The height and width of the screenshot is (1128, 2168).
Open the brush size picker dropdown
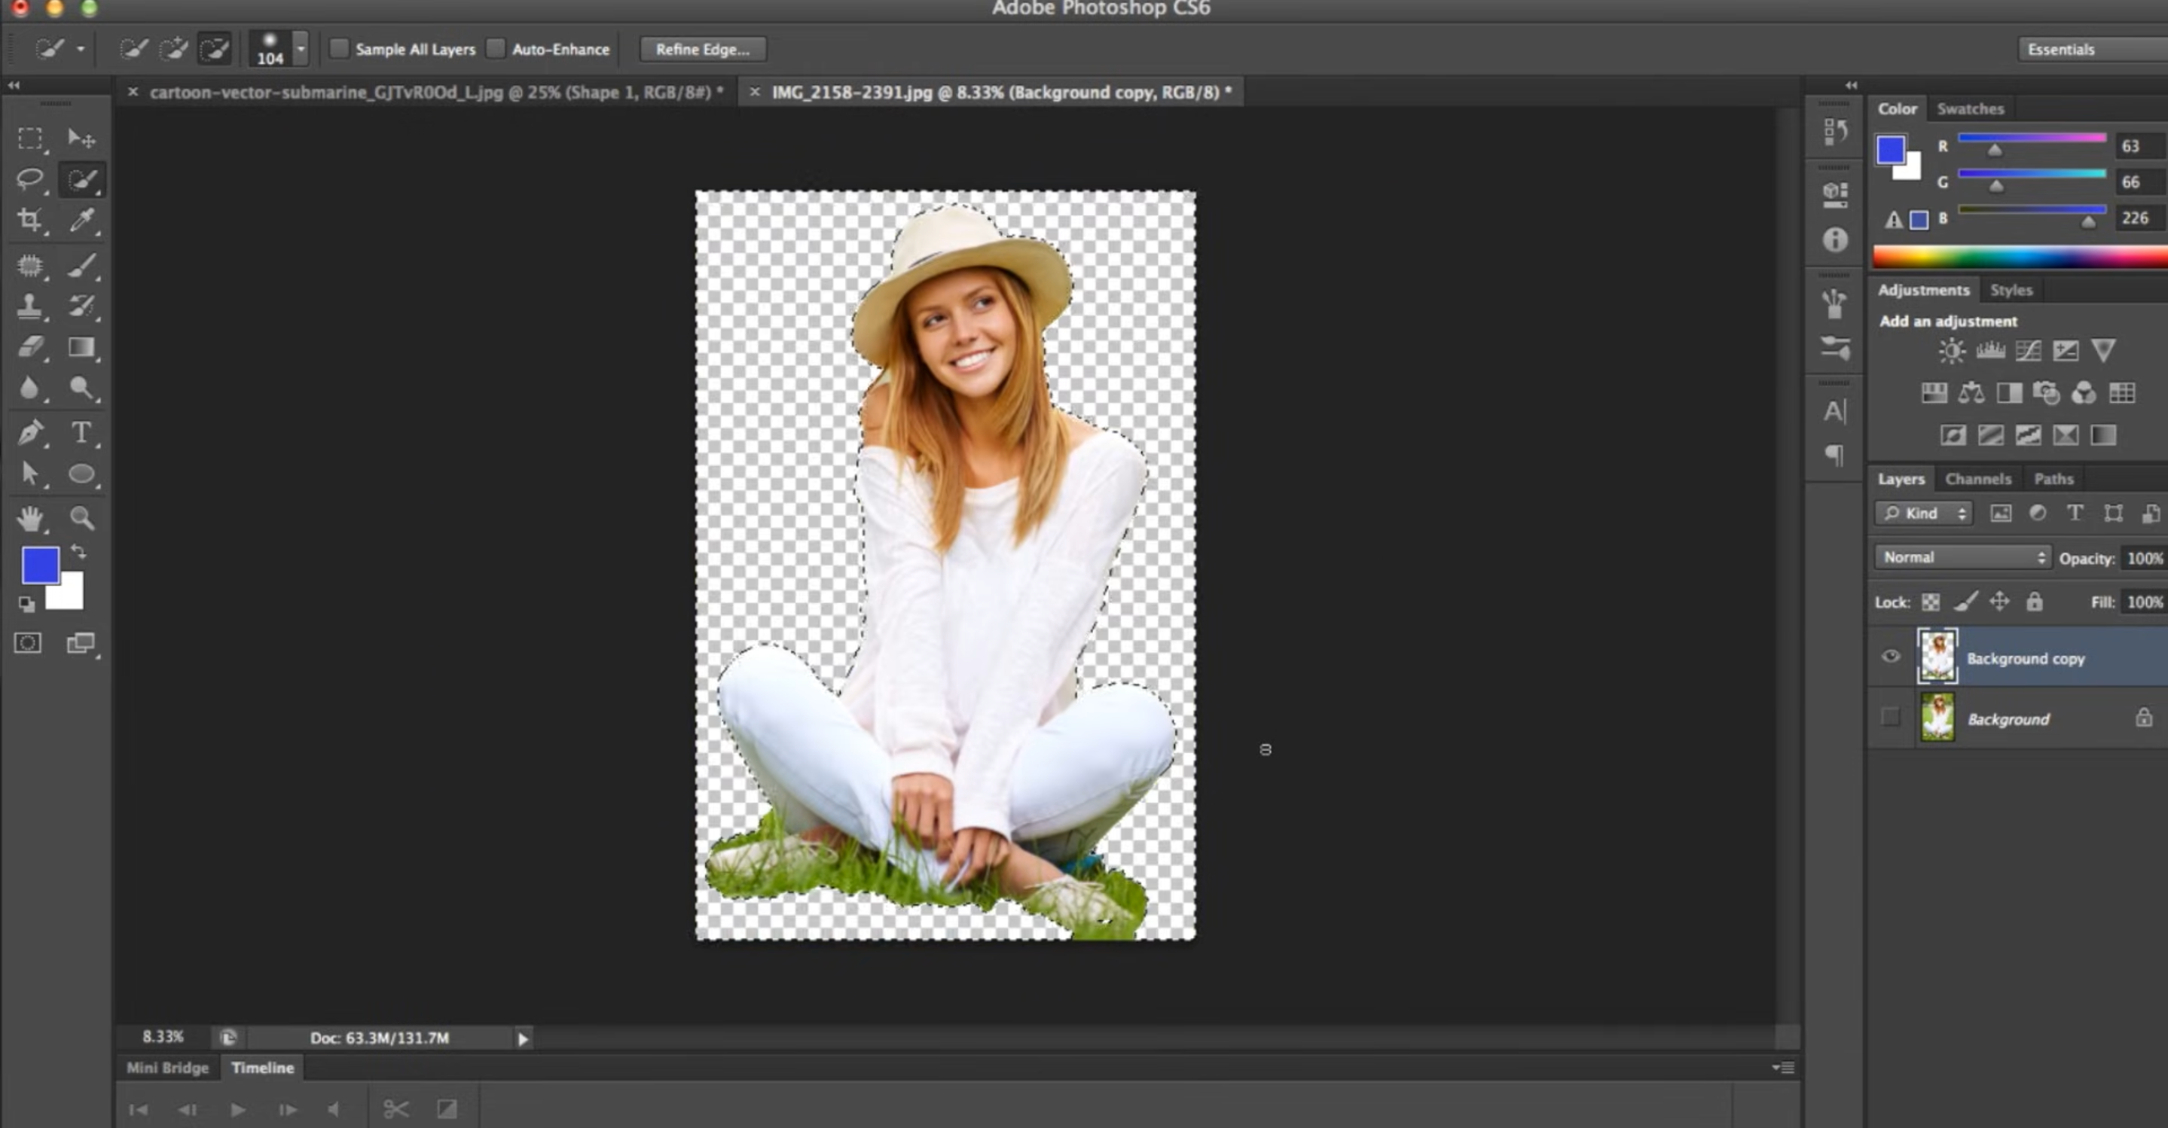(x=301, y=49)
